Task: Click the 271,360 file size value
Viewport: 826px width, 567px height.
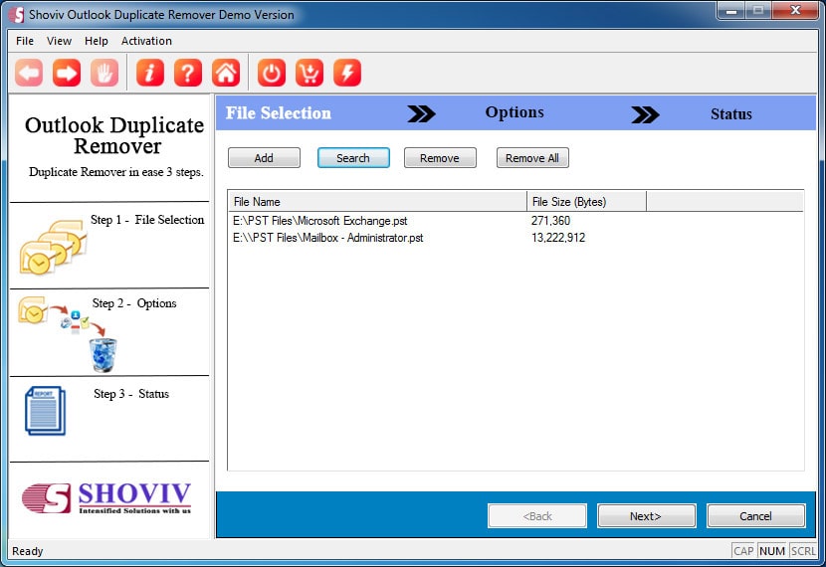Action: (x=550, y=221)
